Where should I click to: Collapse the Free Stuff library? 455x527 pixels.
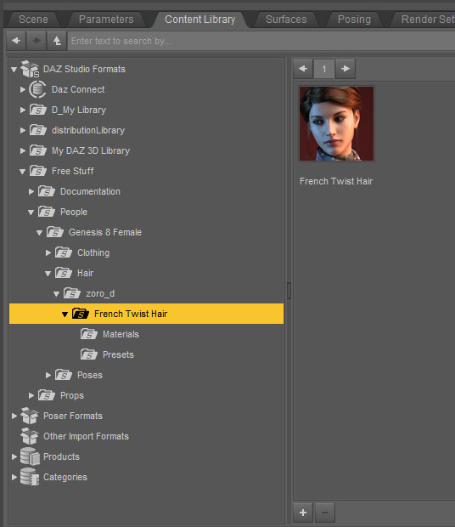point(22,172)
